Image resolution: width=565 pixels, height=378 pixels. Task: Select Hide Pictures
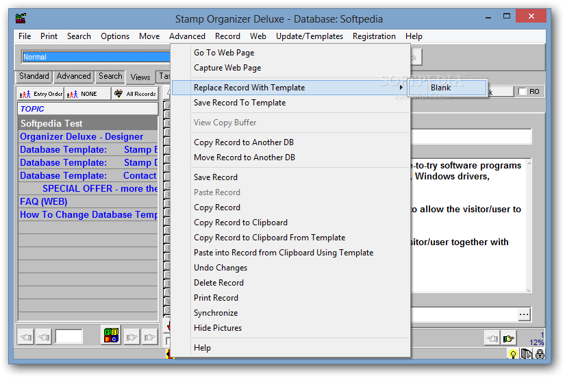291,328
